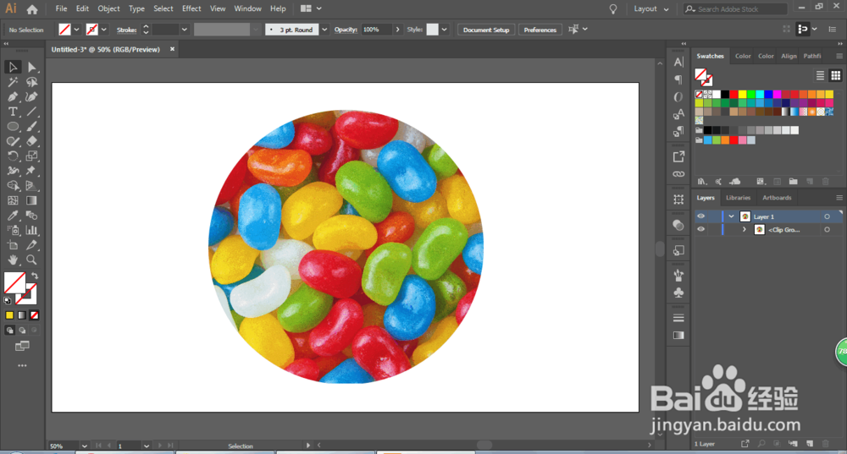Expand the Clip Group sublayer

[744, 230]
